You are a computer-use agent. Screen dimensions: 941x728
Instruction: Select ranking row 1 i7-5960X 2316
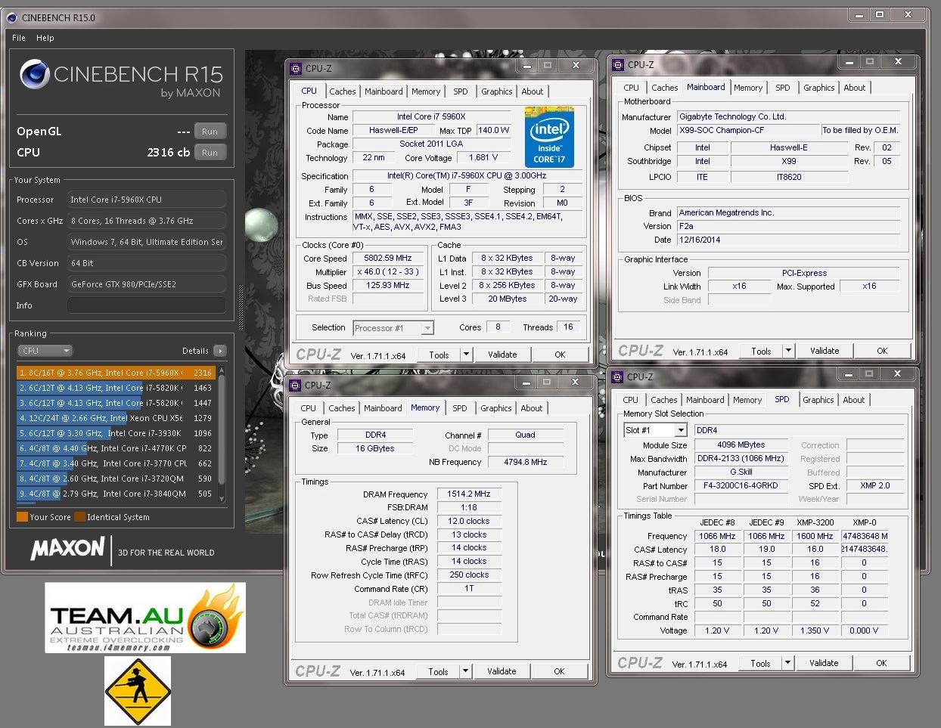116,373
